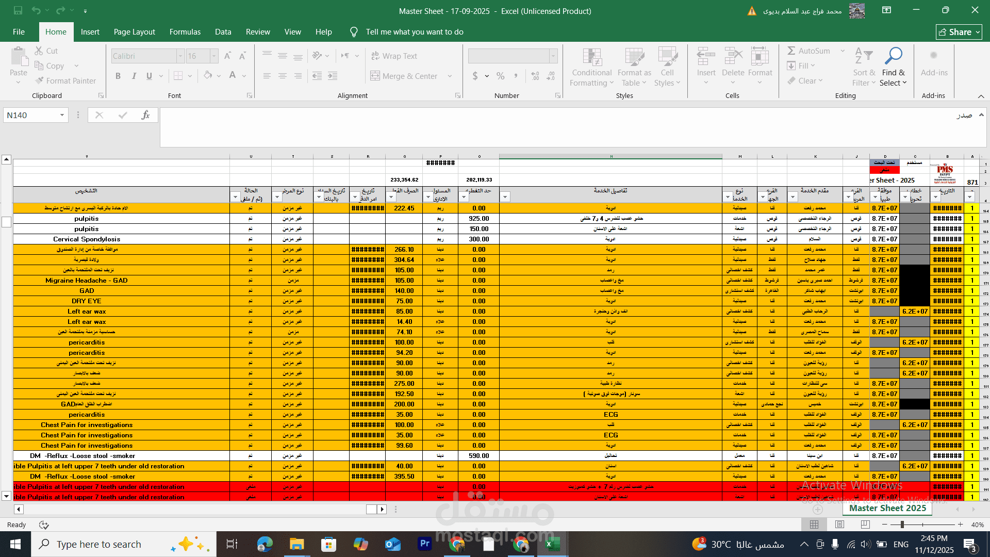Click the Windows Start button
This screenshot has height=557, width=990.
[x=15, y=544]
